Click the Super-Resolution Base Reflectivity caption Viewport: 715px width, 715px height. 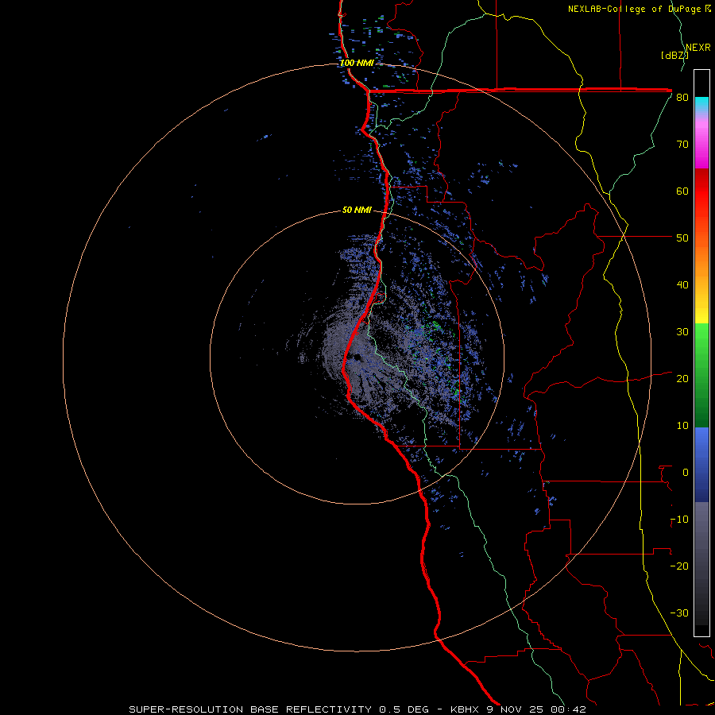(x=357, y=709)
